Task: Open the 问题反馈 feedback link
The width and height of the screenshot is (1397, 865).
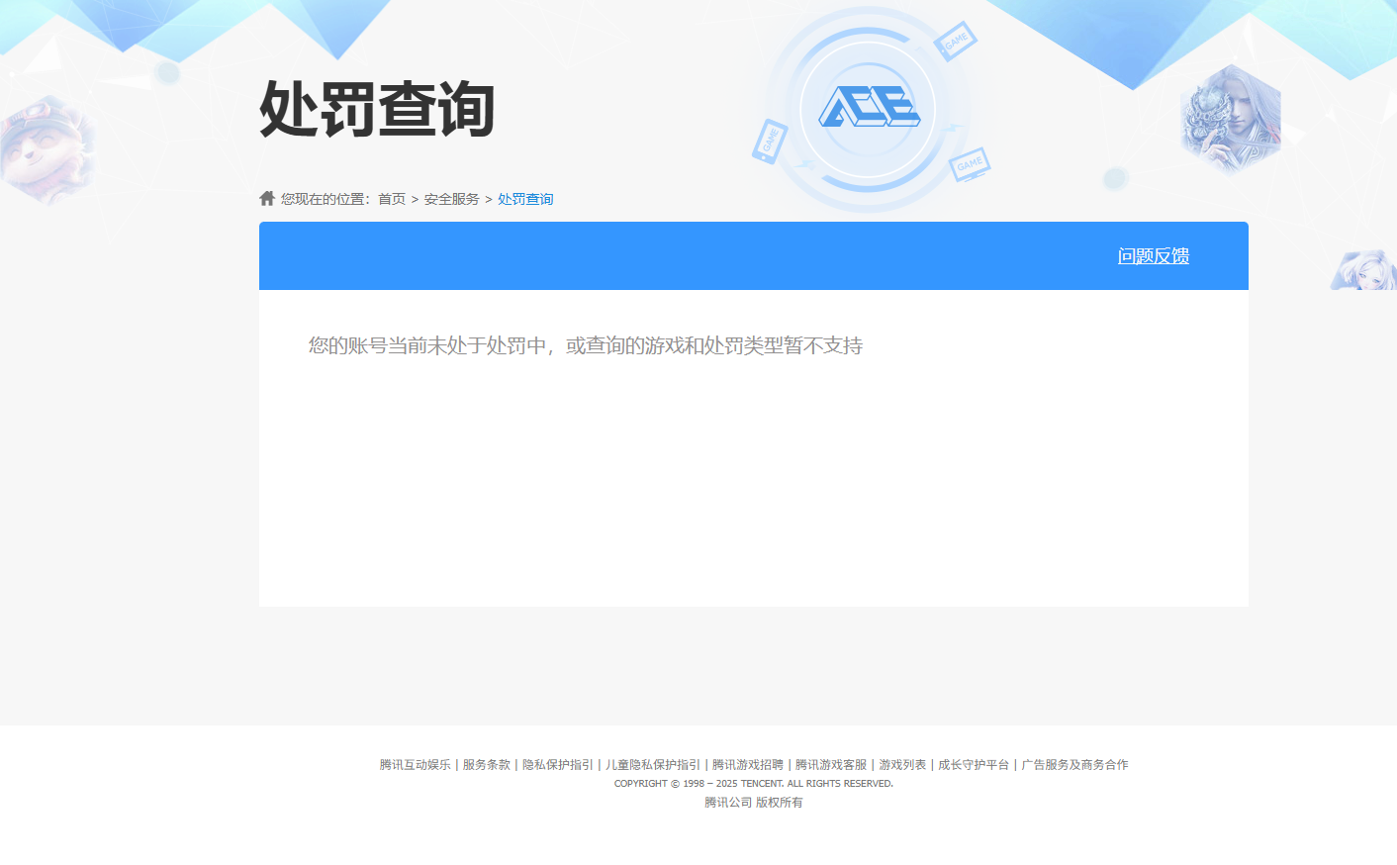Action: (1154, 255)
